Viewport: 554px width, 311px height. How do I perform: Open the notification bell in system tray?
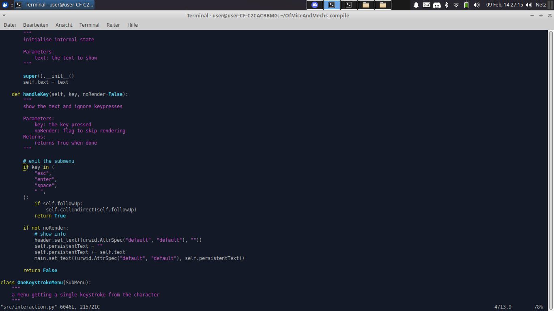(416, 5)
